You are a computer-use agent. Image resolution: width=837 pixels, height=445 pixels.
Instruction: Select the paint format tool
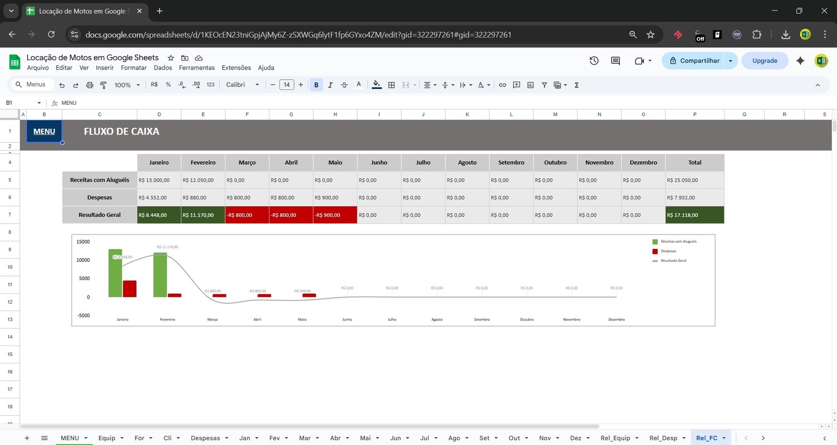[103, 85]
